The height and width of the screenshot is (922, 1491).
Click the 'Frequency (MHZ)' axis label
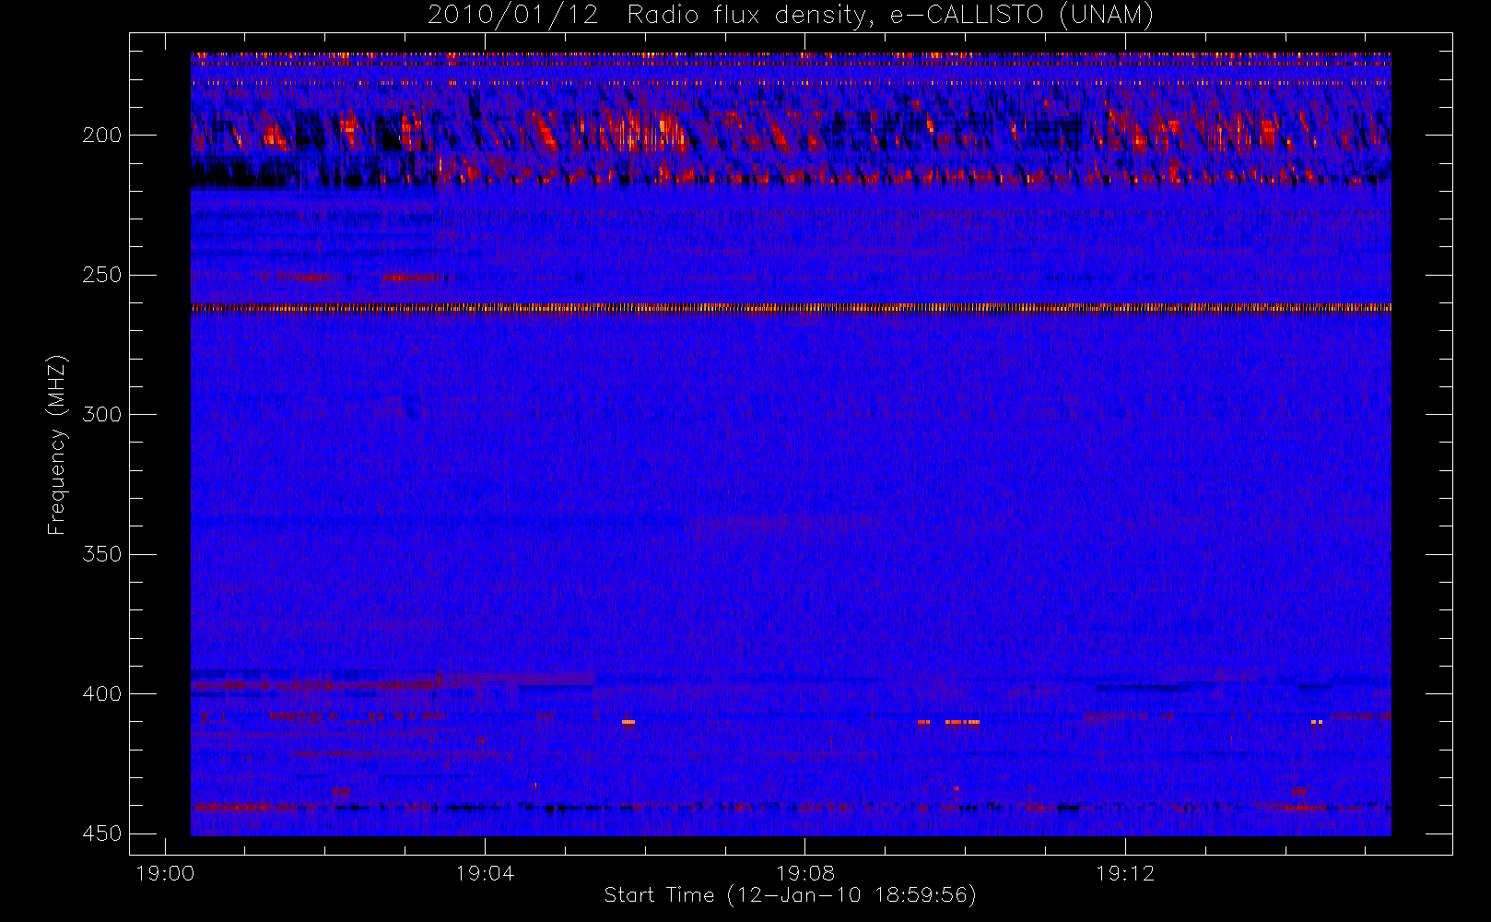coord(57,444)
